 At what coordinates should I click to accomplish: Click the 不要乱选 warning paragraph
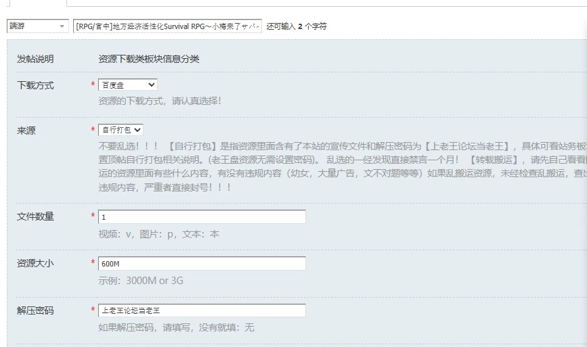[343, 167]
